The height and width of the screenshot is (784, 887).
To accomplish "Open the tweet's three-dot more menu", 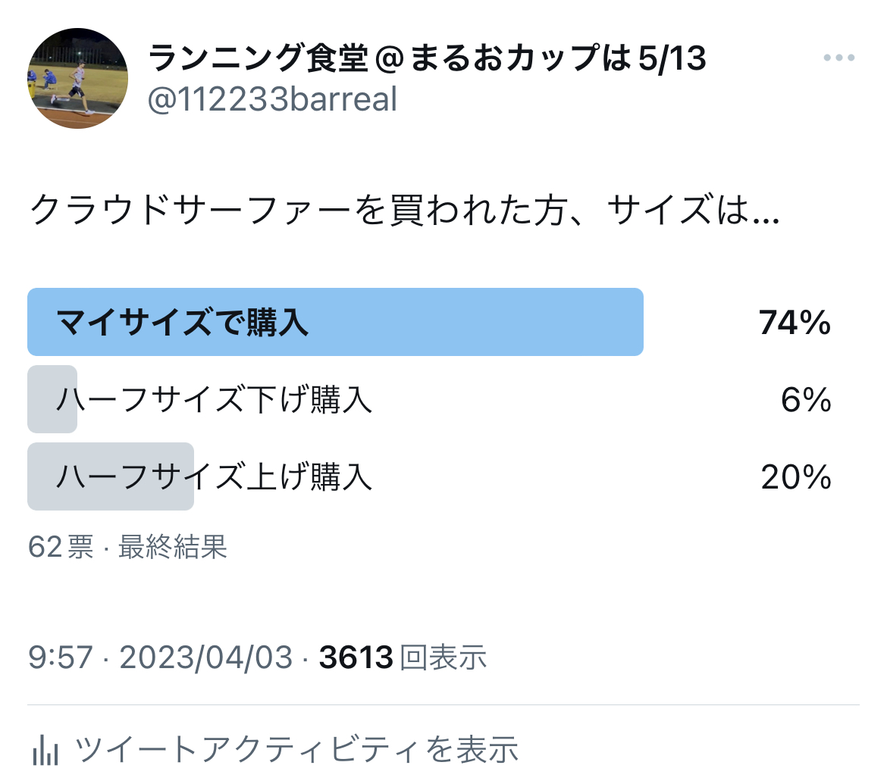I will (x=839, y=58).
